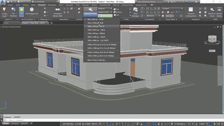Click the Render to Size teapot icon

tap(90, 9)
